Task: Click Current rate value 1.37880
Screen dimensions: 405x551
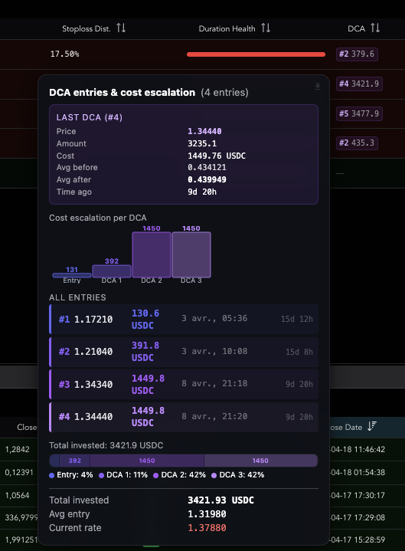Action: pyautogui.click(x=207, y=528)
